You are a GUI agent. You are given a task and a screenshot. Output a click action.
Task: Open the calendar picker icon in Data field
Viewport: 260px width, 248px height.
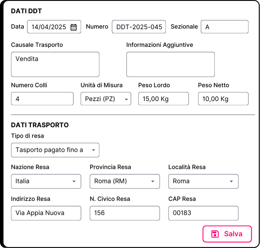tap(73, 27)
